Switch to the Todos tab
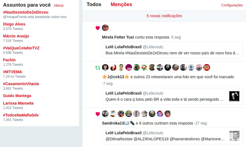This screenshot has width=246, height=147. tap(94, 4)
